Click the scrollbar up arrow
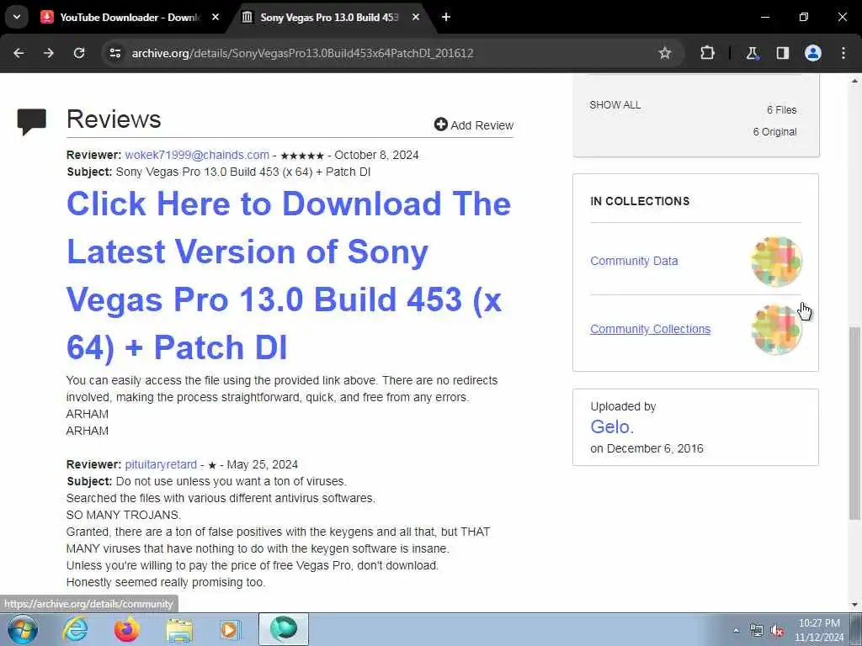Image resolution: width=862 pixels, height=646 pixels. click(854, 81)
